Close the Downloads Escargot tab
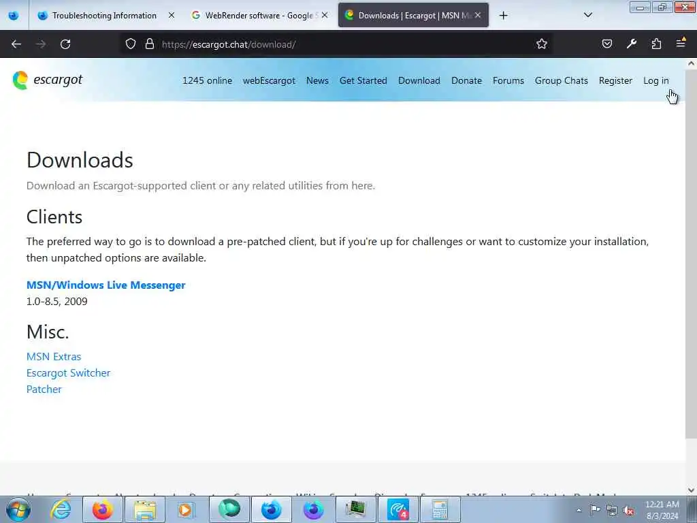This screenshot has height=523, width=697. [x=477, y=15]
